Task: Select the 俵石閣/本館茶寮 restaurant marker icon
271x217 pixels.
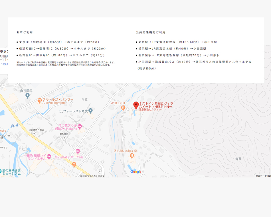Action: coord(132,156)
